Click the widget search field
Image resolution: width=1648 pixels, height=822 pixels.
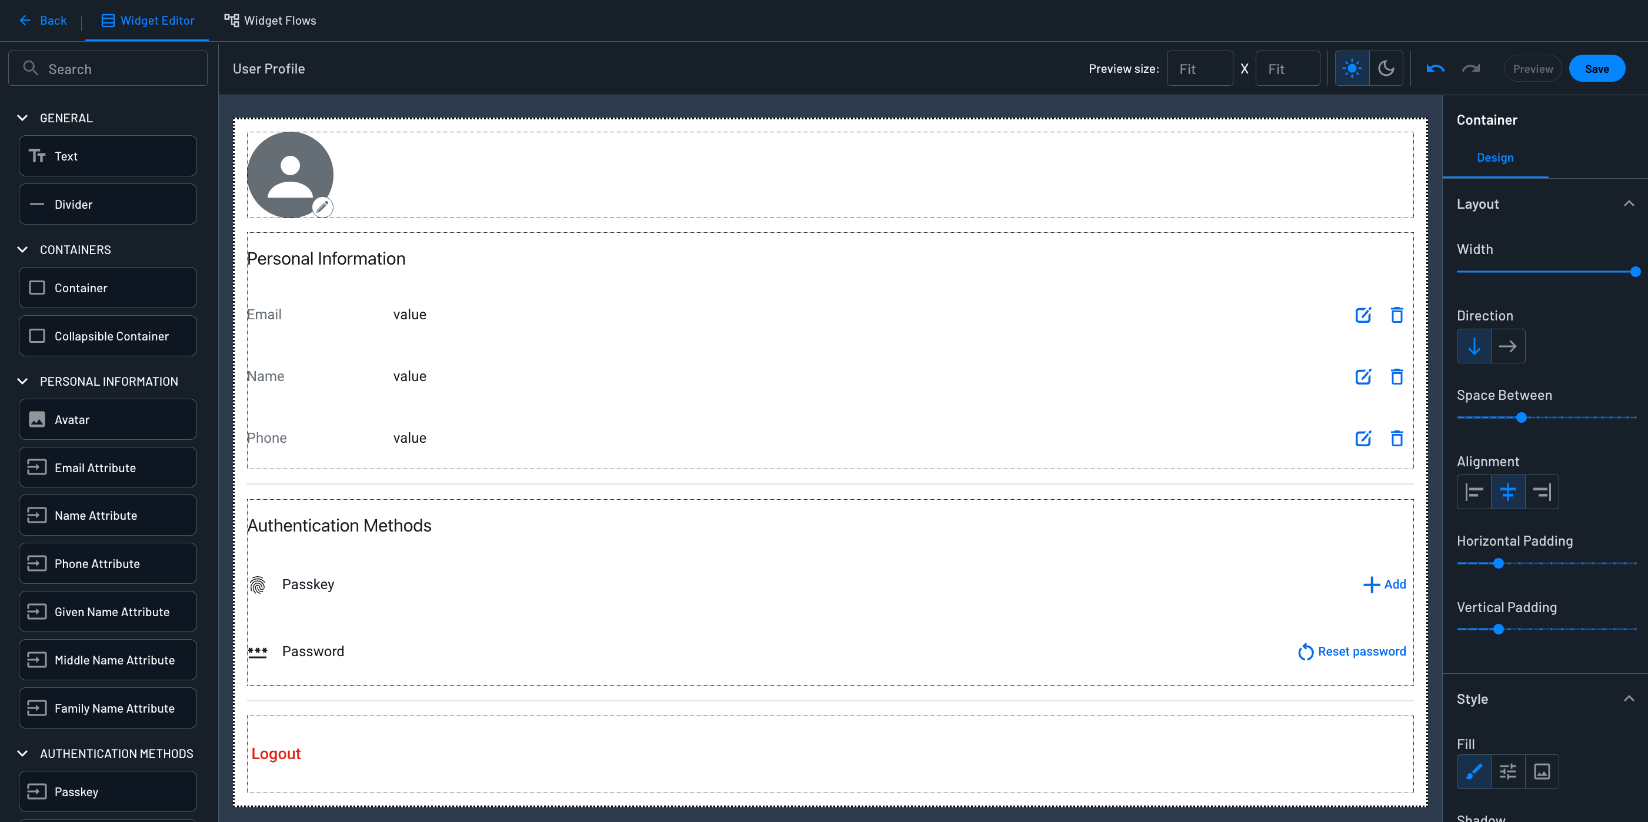click(x=108, y=68)
